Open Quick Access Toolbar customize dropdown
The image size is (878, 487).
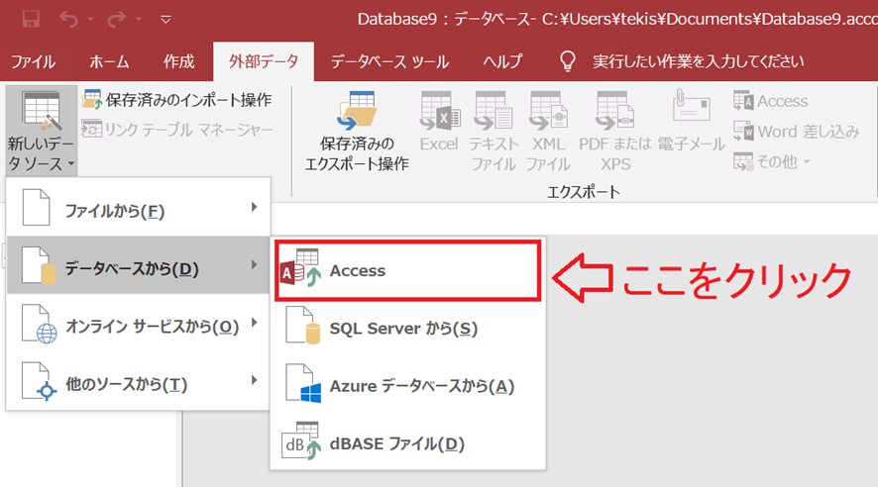pyautogui.click(x=165, y=19)
